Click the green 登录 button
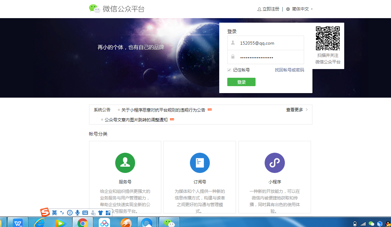Screen dimensions: 391x227 coord(241,82)
